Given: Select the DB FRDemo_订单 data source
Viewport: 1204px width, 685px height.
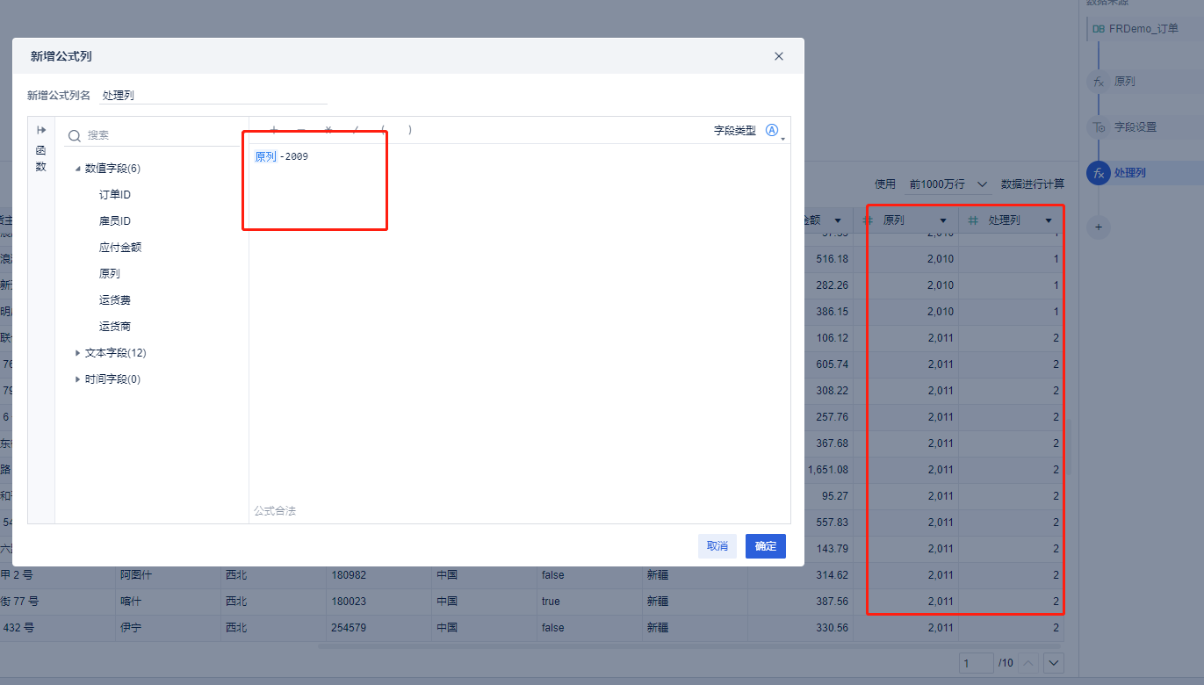Looking at the screenshot, I should pos(1145,29).
